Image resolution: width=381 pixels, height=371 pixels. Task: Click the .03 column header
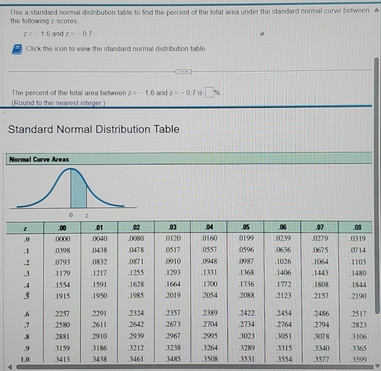[172, 227]
